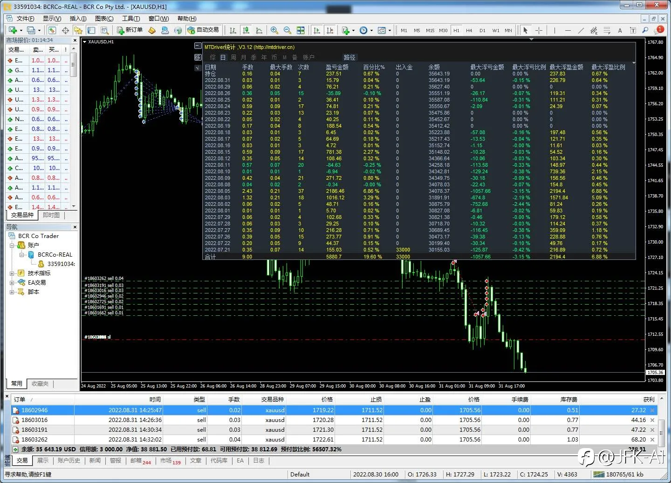Toggle the Data Window crosshair-circle icon
671x483 pixels.
coord(65,30)
